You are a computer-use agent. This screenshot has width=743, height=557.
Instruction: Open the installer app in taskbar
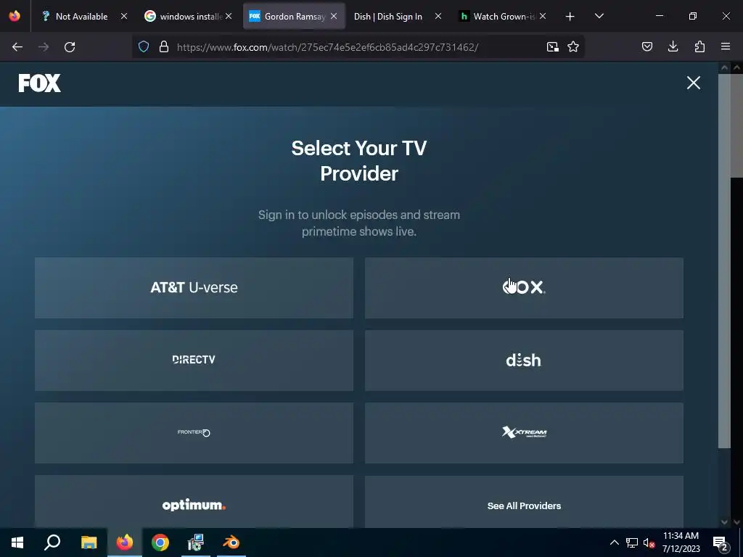coord(195,542)
